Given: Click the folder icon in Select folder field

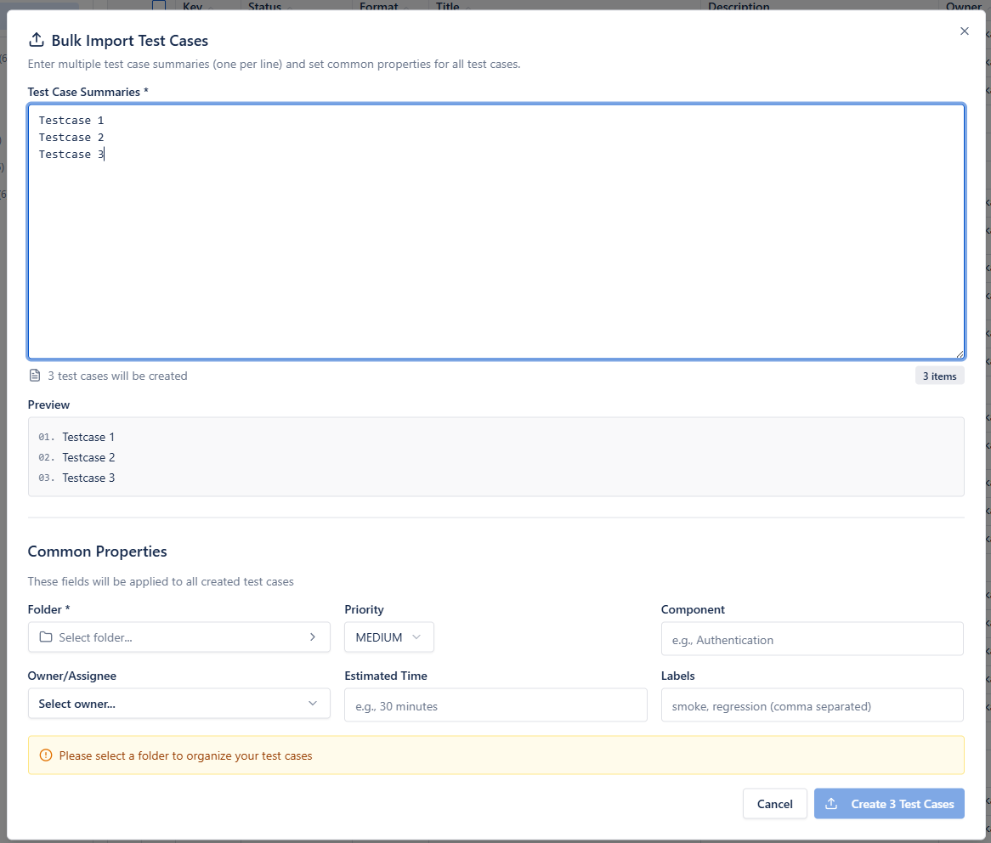Looking at the screenshot, I should point(46,637).
